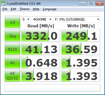Click the Read [MB/s] column header

(x=41, y=26)
